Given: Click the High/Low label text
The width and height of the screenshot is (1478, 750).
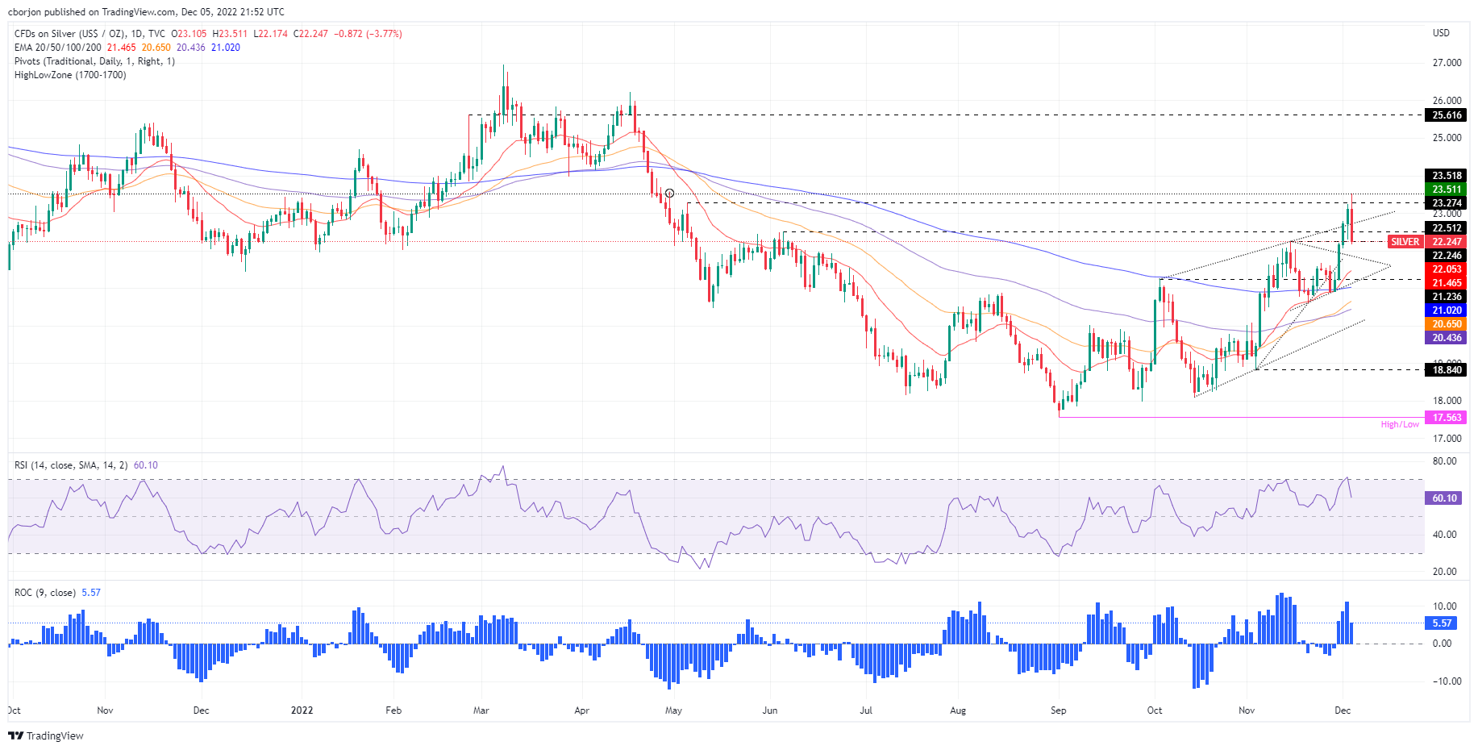Looking at the screenshot, I should tap(1399, 424).
